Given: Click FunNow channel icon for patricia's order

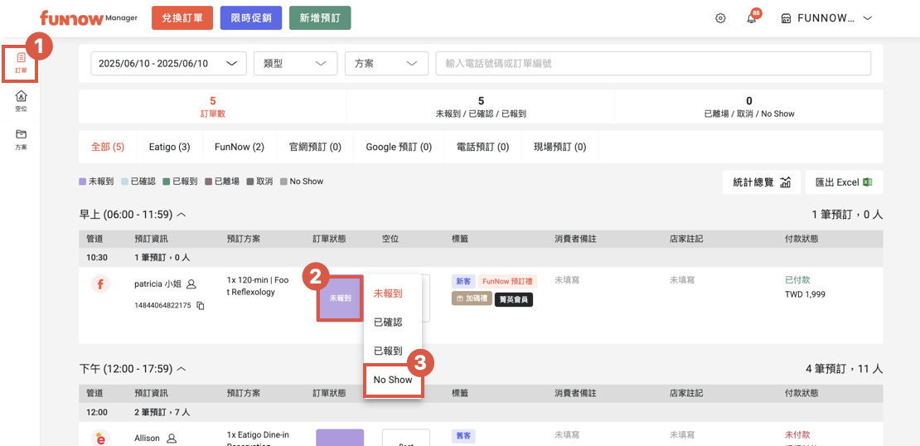Looking at the screenshot, I should point(100,285).
